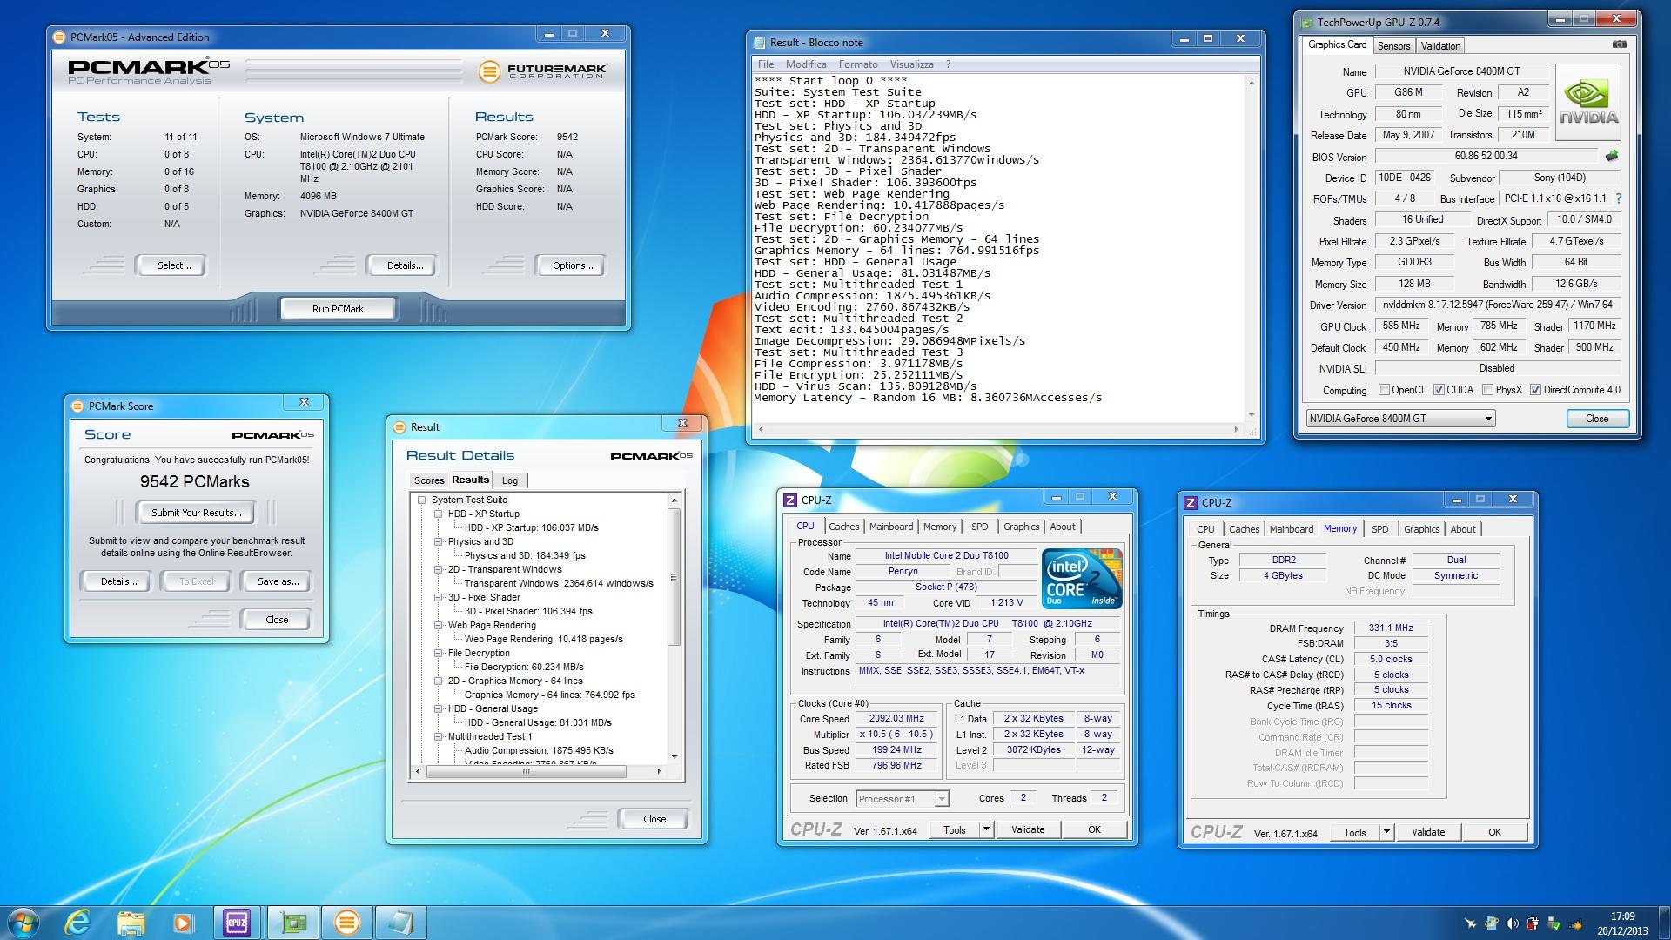Click Submit Your Results button
1671x940 pixels.
(x=197, y=513)
